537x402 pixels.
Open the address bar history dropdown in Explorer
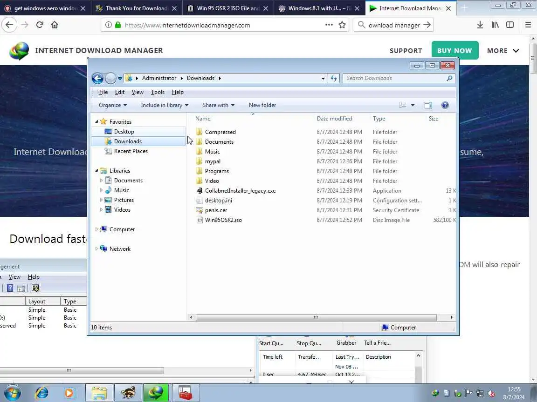point(323,78)
